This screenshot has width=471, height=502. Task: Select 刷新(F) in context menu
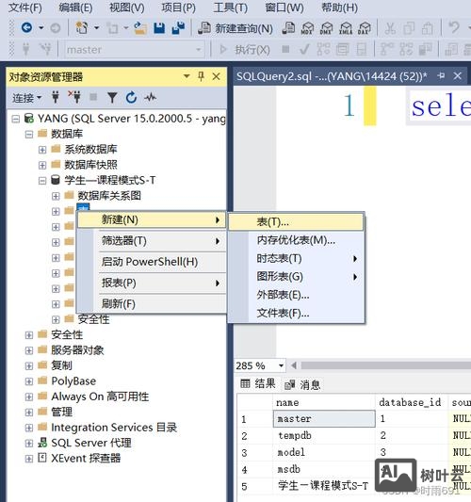click(152, 304)
